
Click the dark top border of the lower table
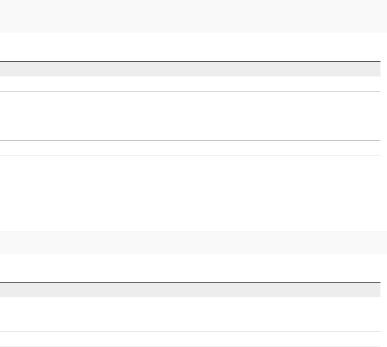point(190,283)
